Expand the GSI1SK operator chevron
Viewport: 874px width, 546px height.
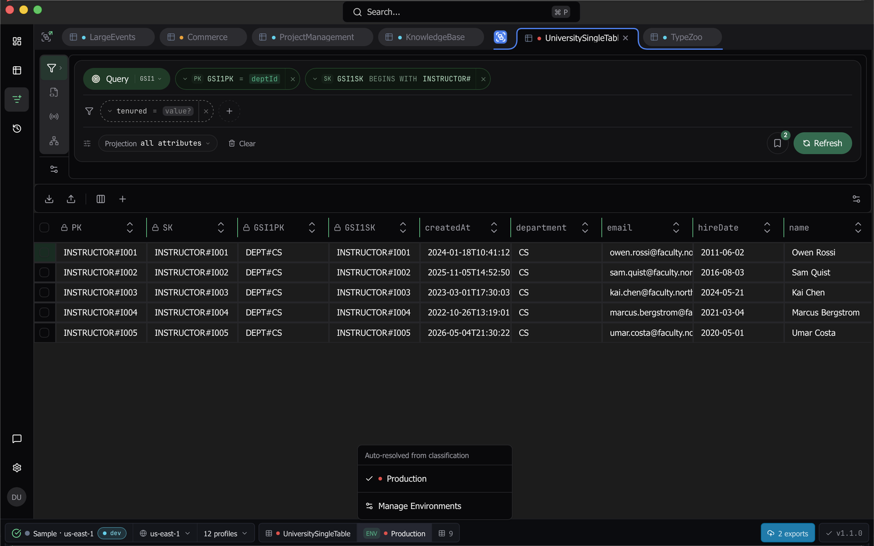coord(315,79)
